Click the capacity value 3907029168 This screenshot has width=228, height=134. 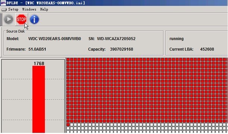121,49
